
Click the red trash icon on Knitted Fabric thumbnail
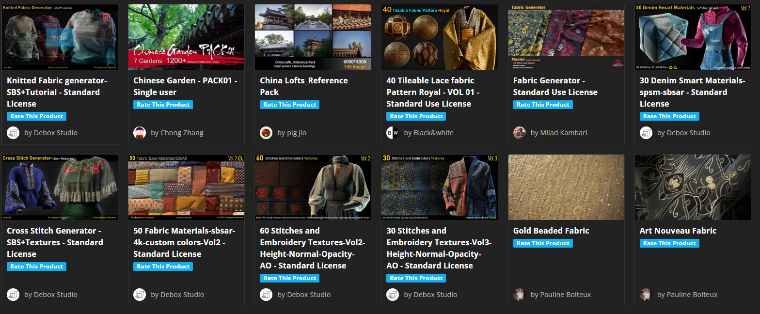coord(107,17)
